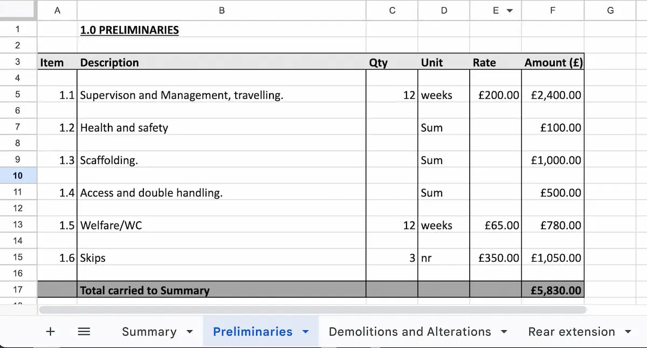The height and width of the screenshot is (348, 647).
Task: Click the add new sheet plus icon
Action: pos(50,331)
